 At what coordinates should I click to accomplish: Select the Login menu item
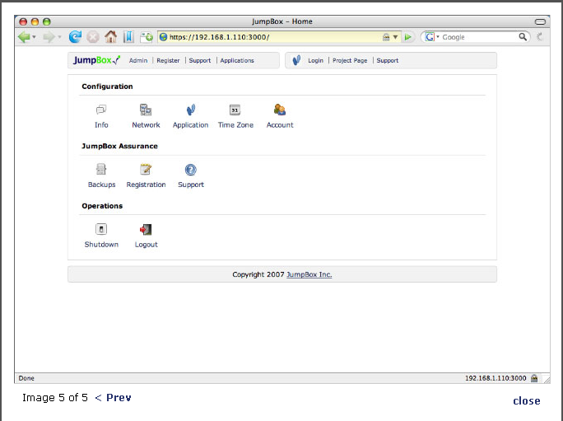coord(315,60)
